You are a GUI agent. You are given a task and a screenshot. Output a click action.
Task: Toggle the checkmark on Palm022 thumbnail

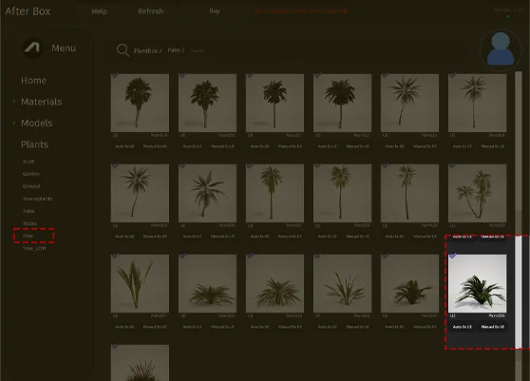coord(317,75)
